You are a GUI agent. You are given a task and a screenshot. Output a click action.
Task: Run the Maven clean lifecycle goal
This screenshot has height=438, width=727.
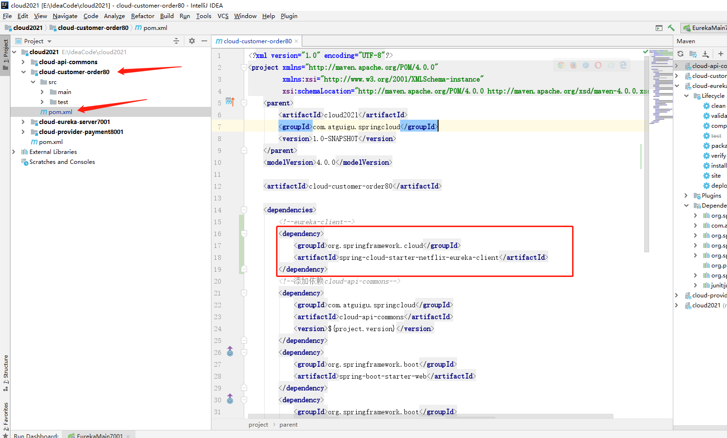[x=718, y=106]
